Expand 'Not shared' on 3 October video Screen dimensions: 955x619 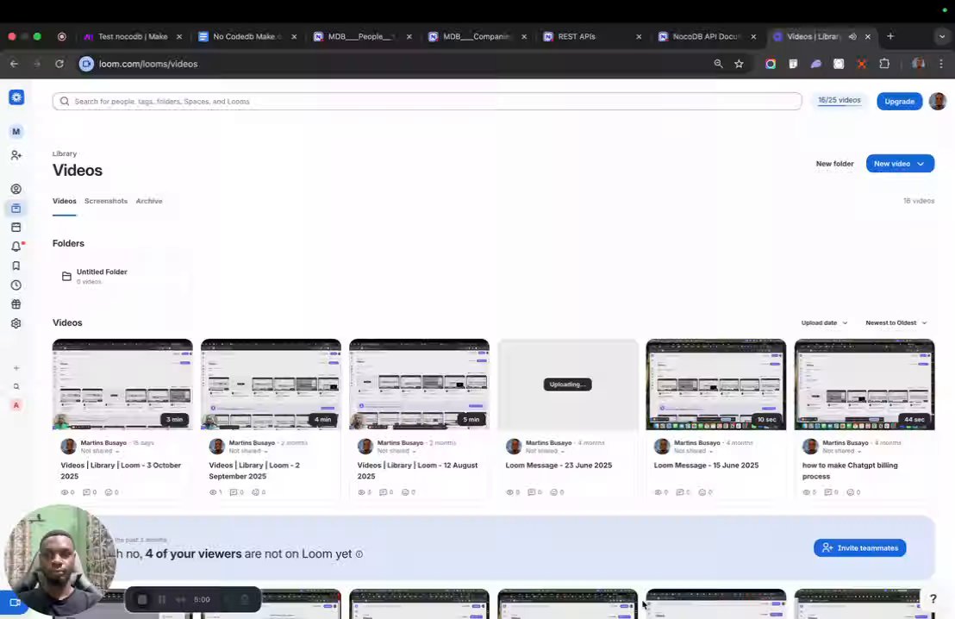pyautogui.click(x=100, y=452)
